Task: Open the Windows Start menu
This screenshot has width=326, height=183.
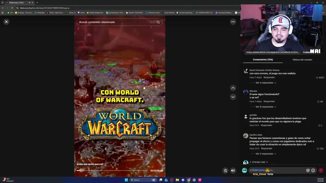Action: [126, 180]
